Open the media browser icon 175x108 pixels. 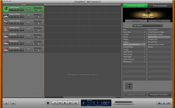[x=169, y=103]
